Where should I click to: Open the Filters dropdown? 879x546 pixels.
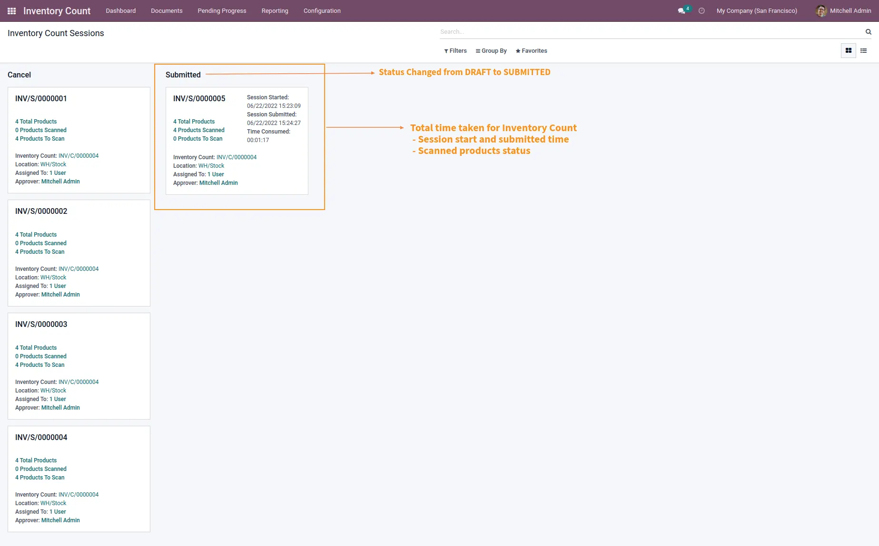(455, 51)
